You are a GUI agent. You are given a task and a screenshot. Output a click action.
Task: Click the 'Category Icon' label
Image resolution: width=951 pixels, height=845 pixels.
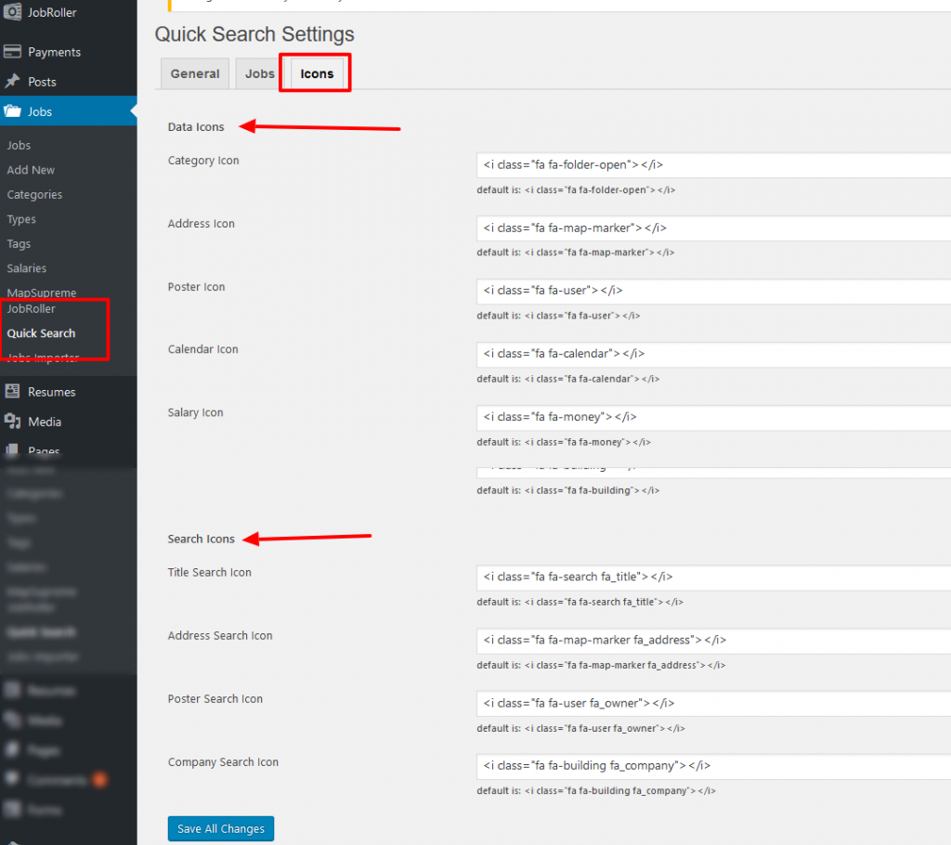(x=203, y=160)
